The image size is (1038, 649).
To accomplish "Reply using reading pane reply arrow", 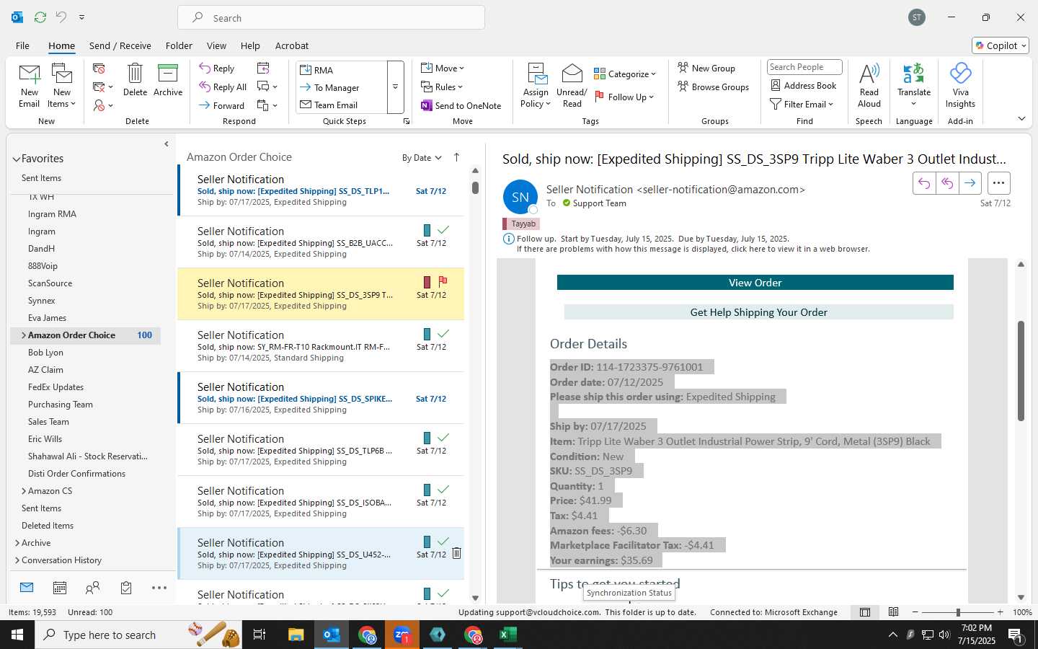I will tap(924, 183).
